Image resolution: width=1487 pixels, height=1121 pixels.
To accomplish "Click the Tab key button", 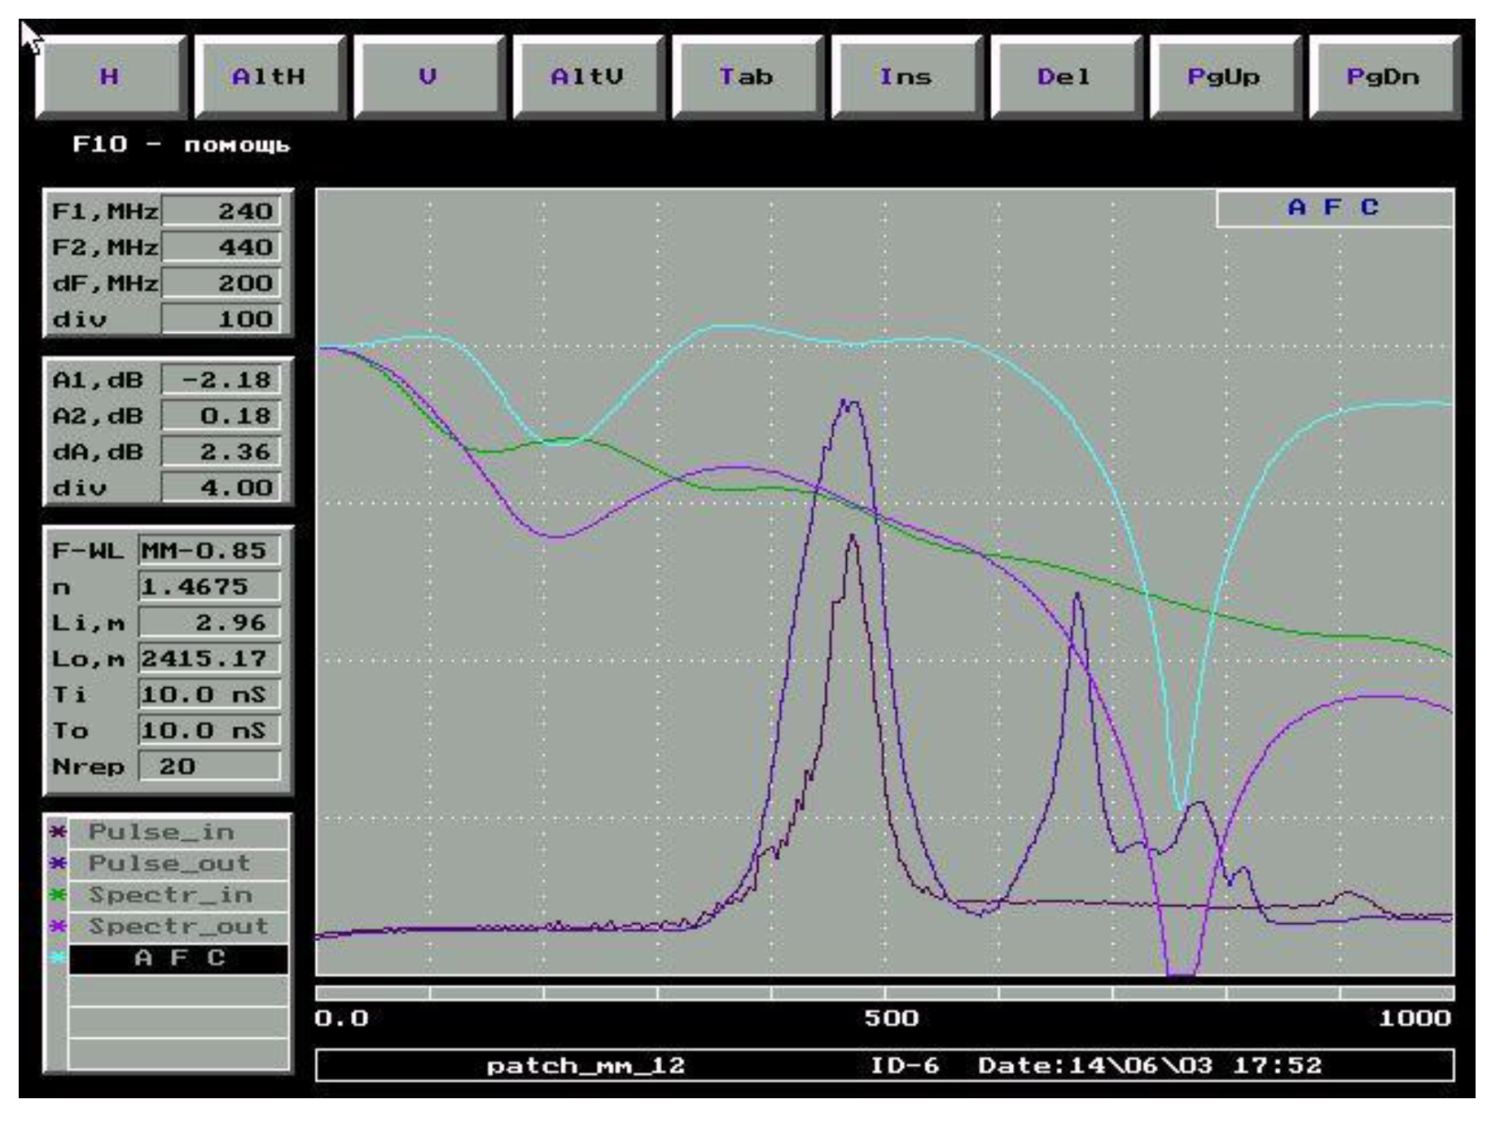I will click(747, 77).
